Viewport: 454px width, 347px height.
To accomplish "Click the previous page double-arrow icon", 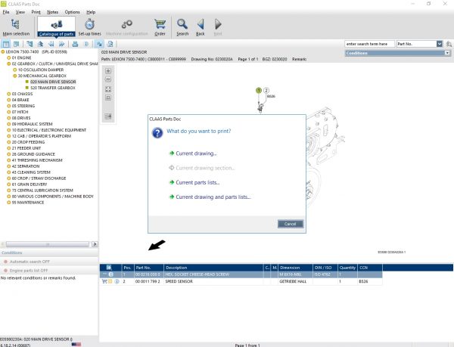I will click(x=51, y=44).
